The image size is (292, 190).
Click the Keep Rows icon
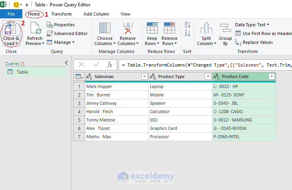click(152, 28)
